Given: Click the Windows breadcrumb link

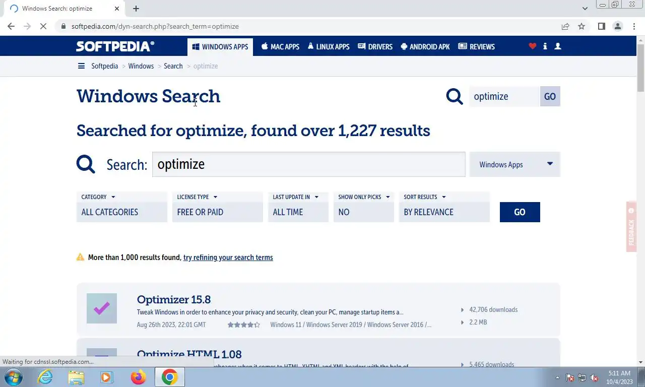Looking at the screenshot, I should 141,66.
